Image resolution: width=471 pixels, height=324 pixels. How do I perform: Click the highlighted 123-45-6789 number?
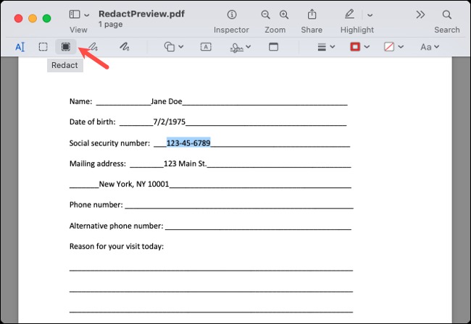(188, 143)
